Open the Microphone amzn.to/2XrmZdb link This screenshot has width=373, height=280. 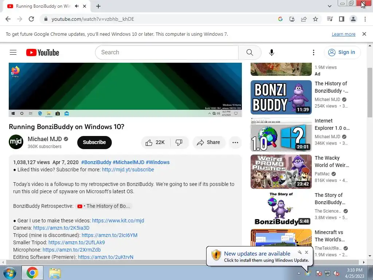point(72,250)
